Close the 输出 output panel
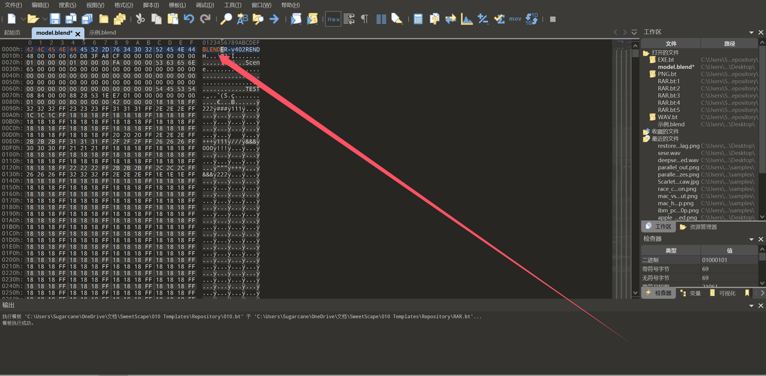This screenshot has height=376, width=766. coord(761,306)
